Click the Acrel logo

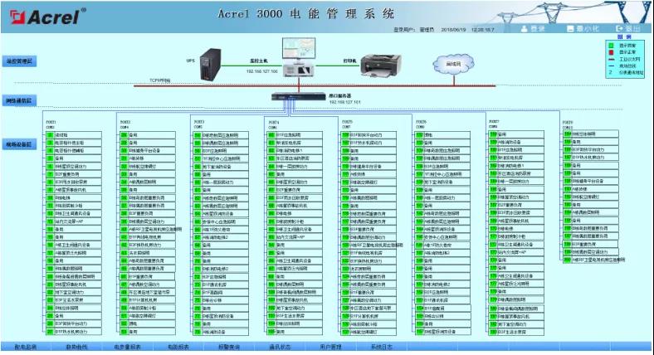coord(47,17)
